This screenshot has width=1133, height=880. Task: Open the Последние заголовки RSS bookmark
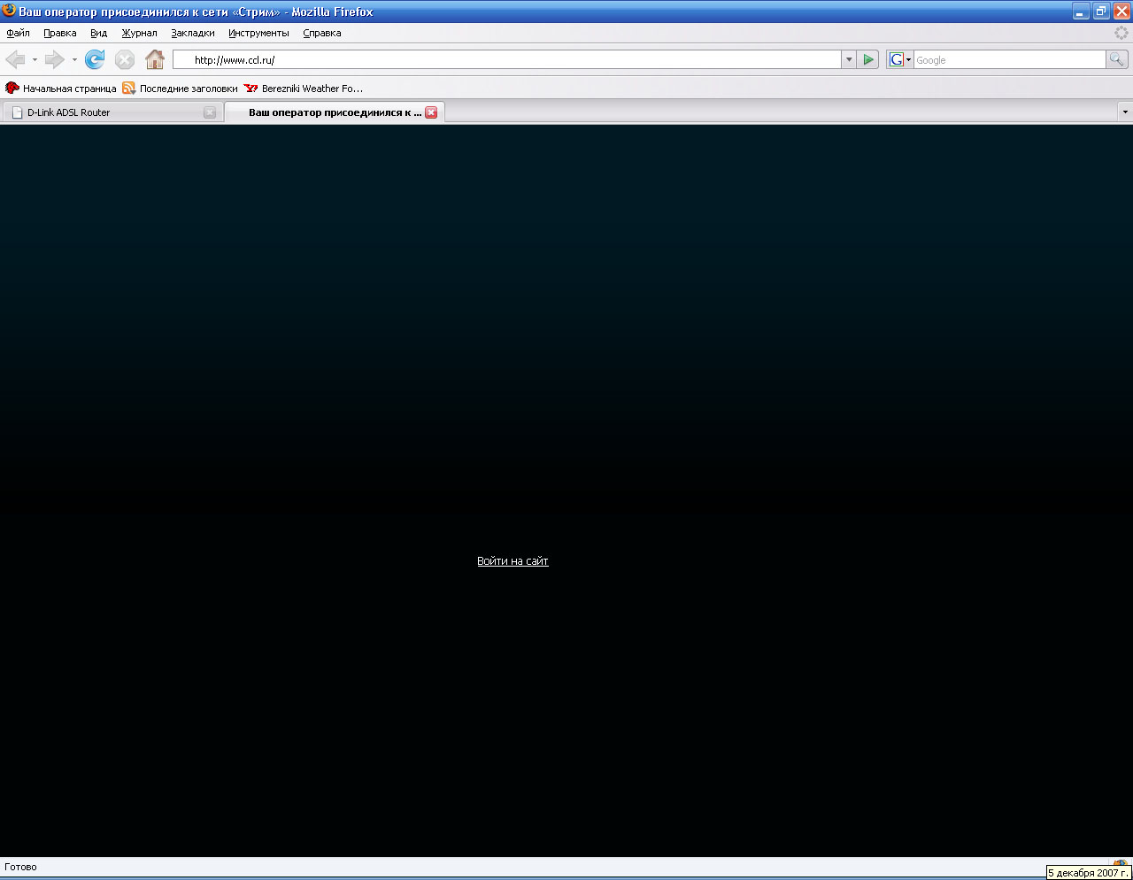pyautogui.click(x=181, y=89)
